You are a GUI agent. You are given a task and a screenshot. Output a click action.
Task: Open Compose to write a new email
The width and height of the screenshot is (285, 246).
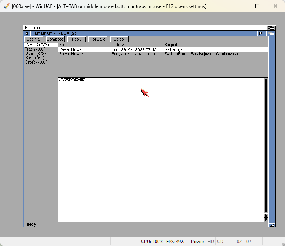pyautogui.click(x=55, y=39)
